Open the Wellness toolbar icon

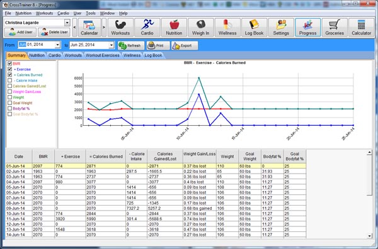coord(227,28)
